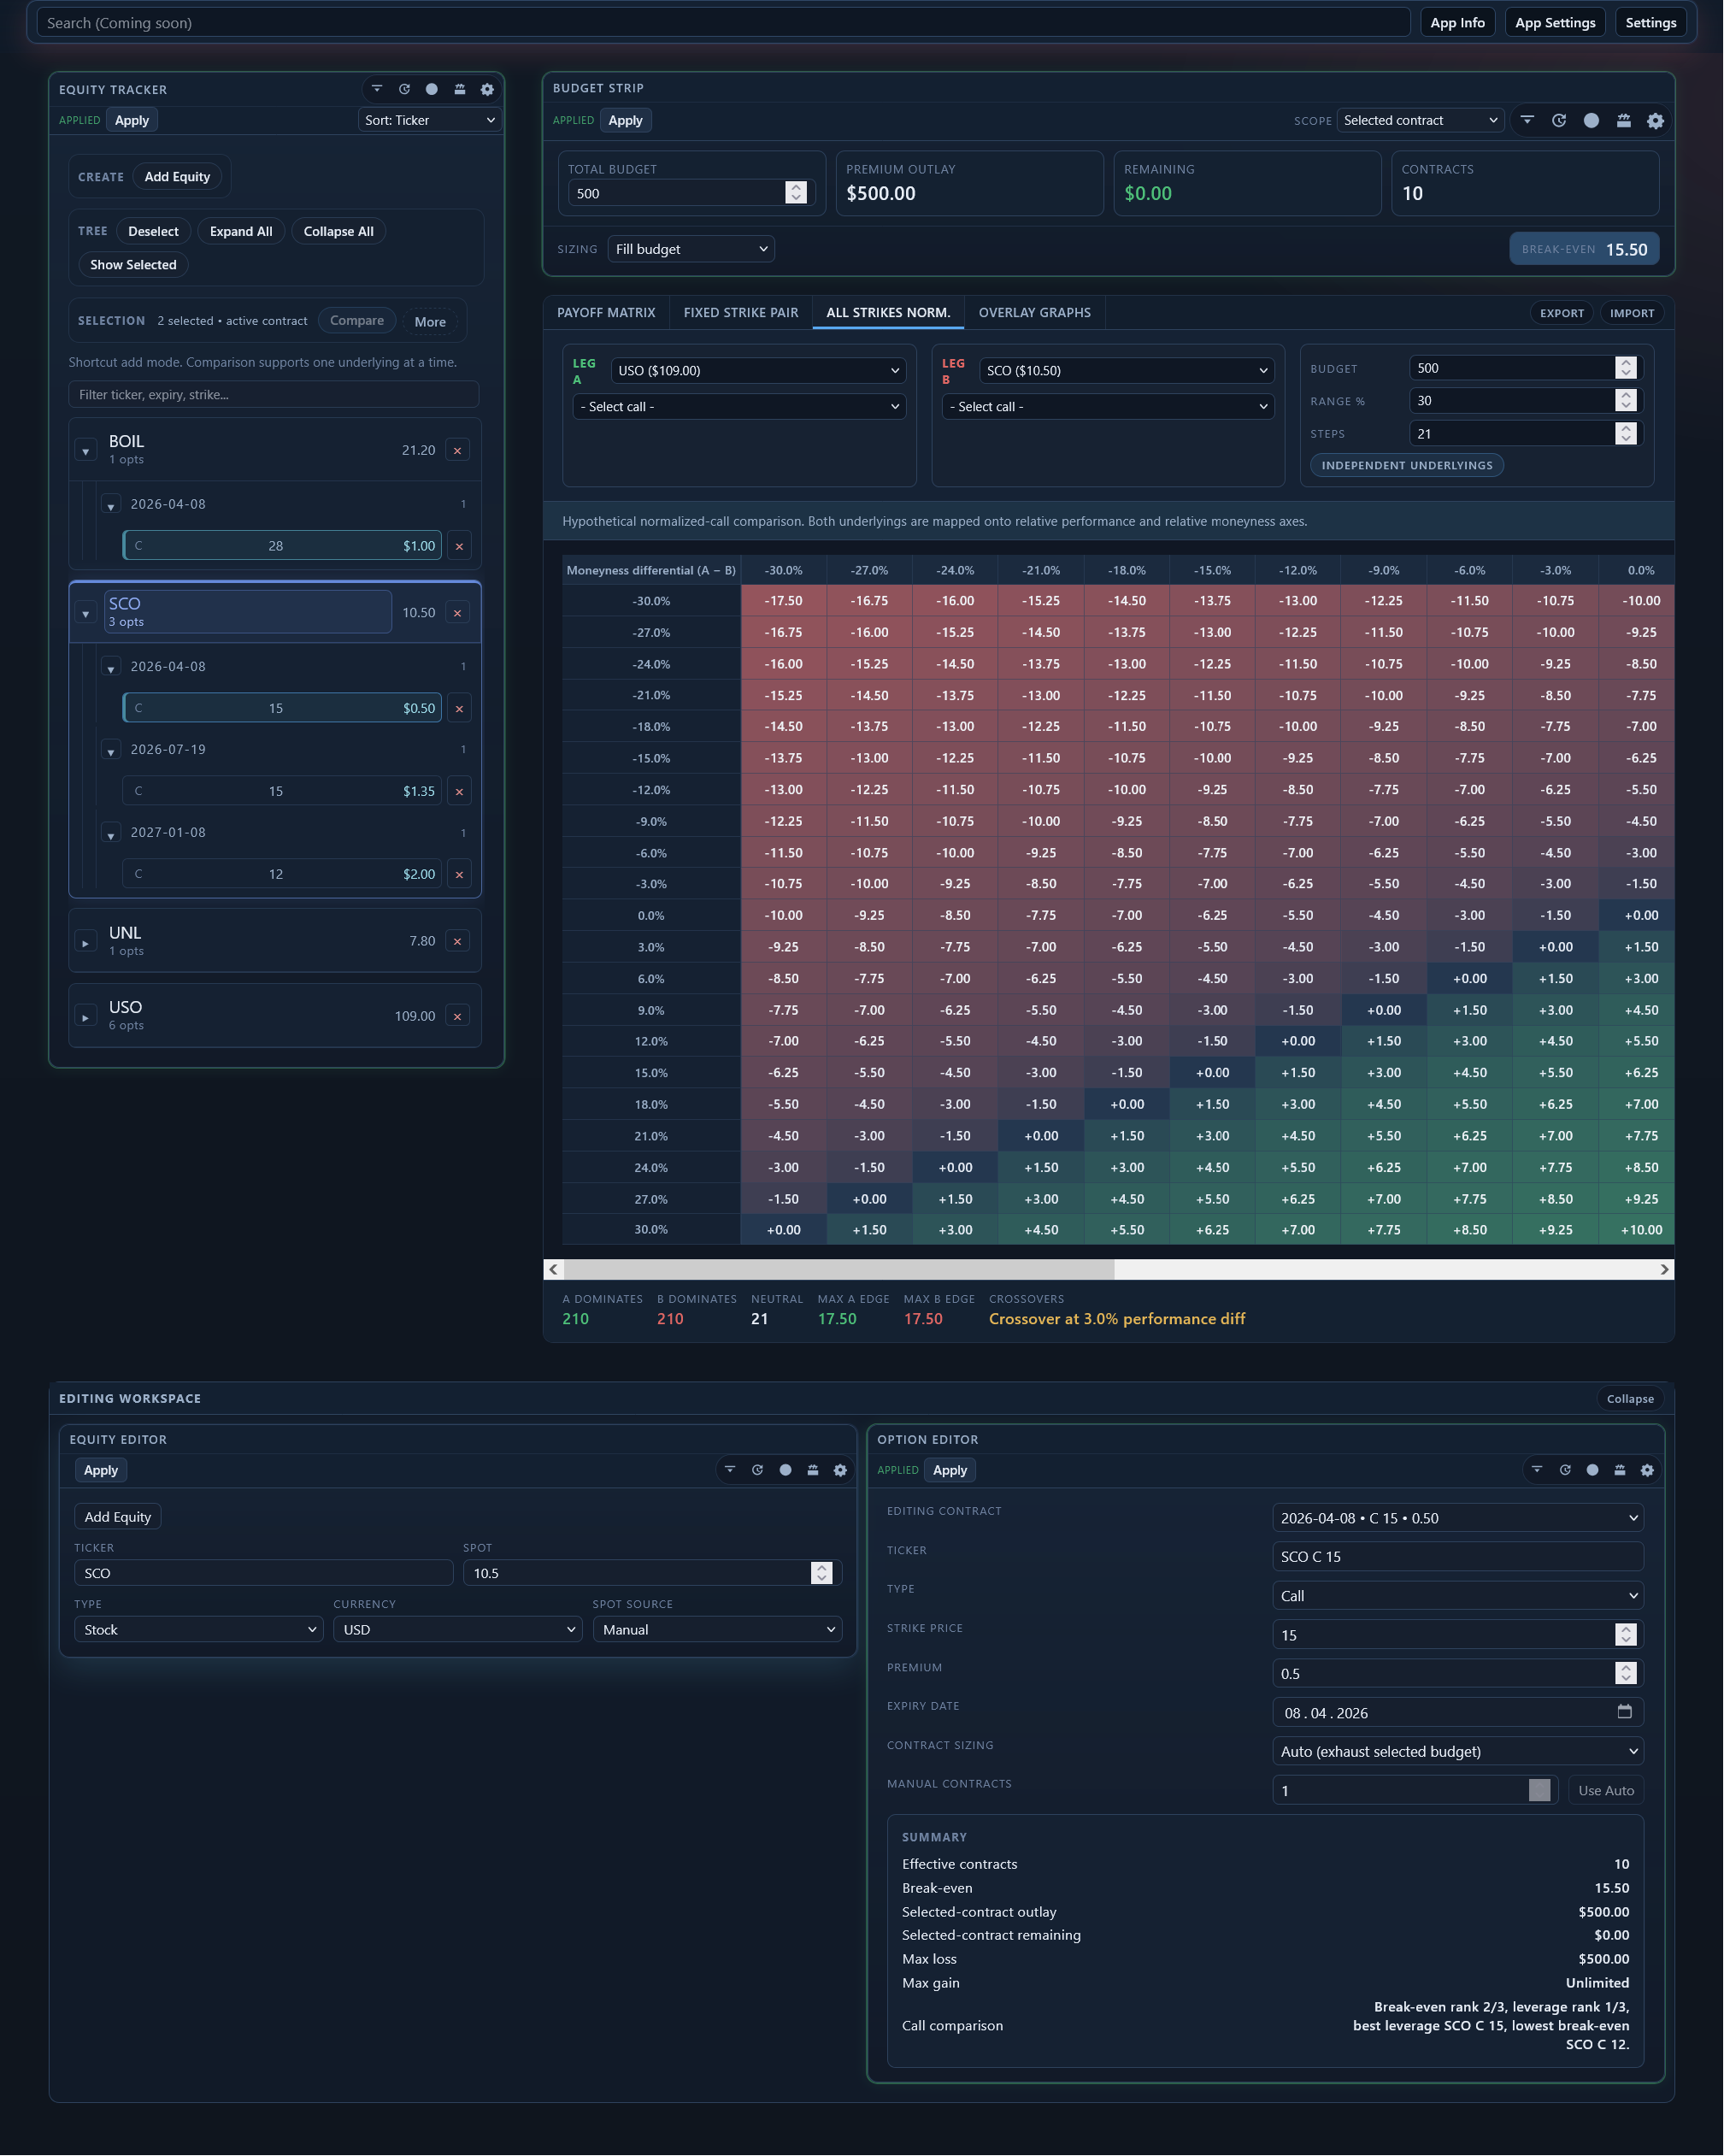The image size is (1724, 2156).
Task: Open the expiry date calendar picker icon
Action: click(1624, 1712)
